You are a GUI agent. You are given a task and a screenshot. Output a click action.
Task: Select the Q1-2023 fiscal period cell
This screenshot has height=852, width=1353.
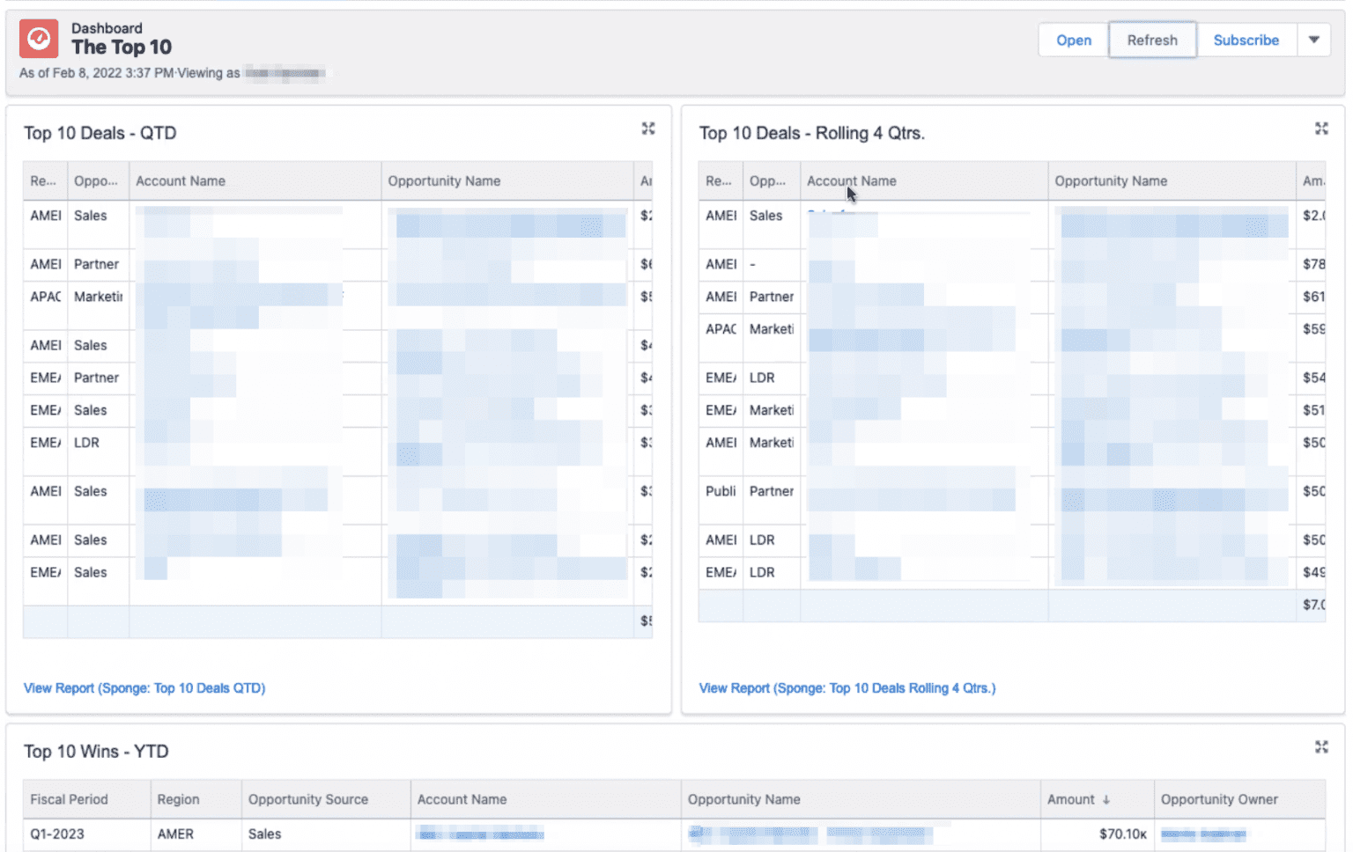coord(59,834)
